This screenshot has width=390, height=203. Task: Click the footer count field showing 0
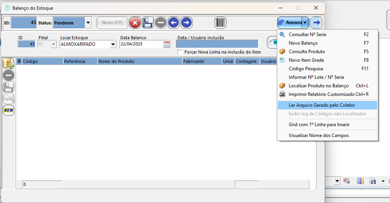42,185
